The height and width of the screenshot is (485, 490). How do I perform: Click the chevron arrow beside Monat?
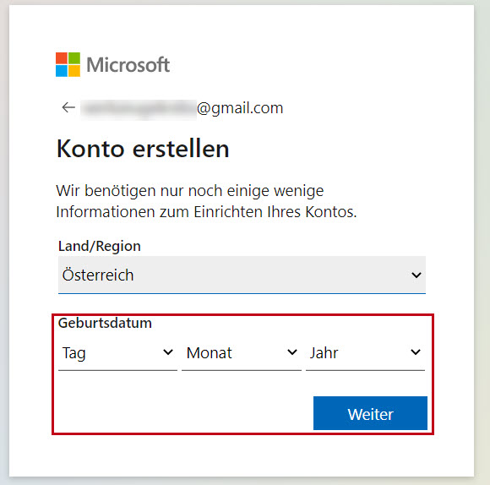click(x=291, y=352)
